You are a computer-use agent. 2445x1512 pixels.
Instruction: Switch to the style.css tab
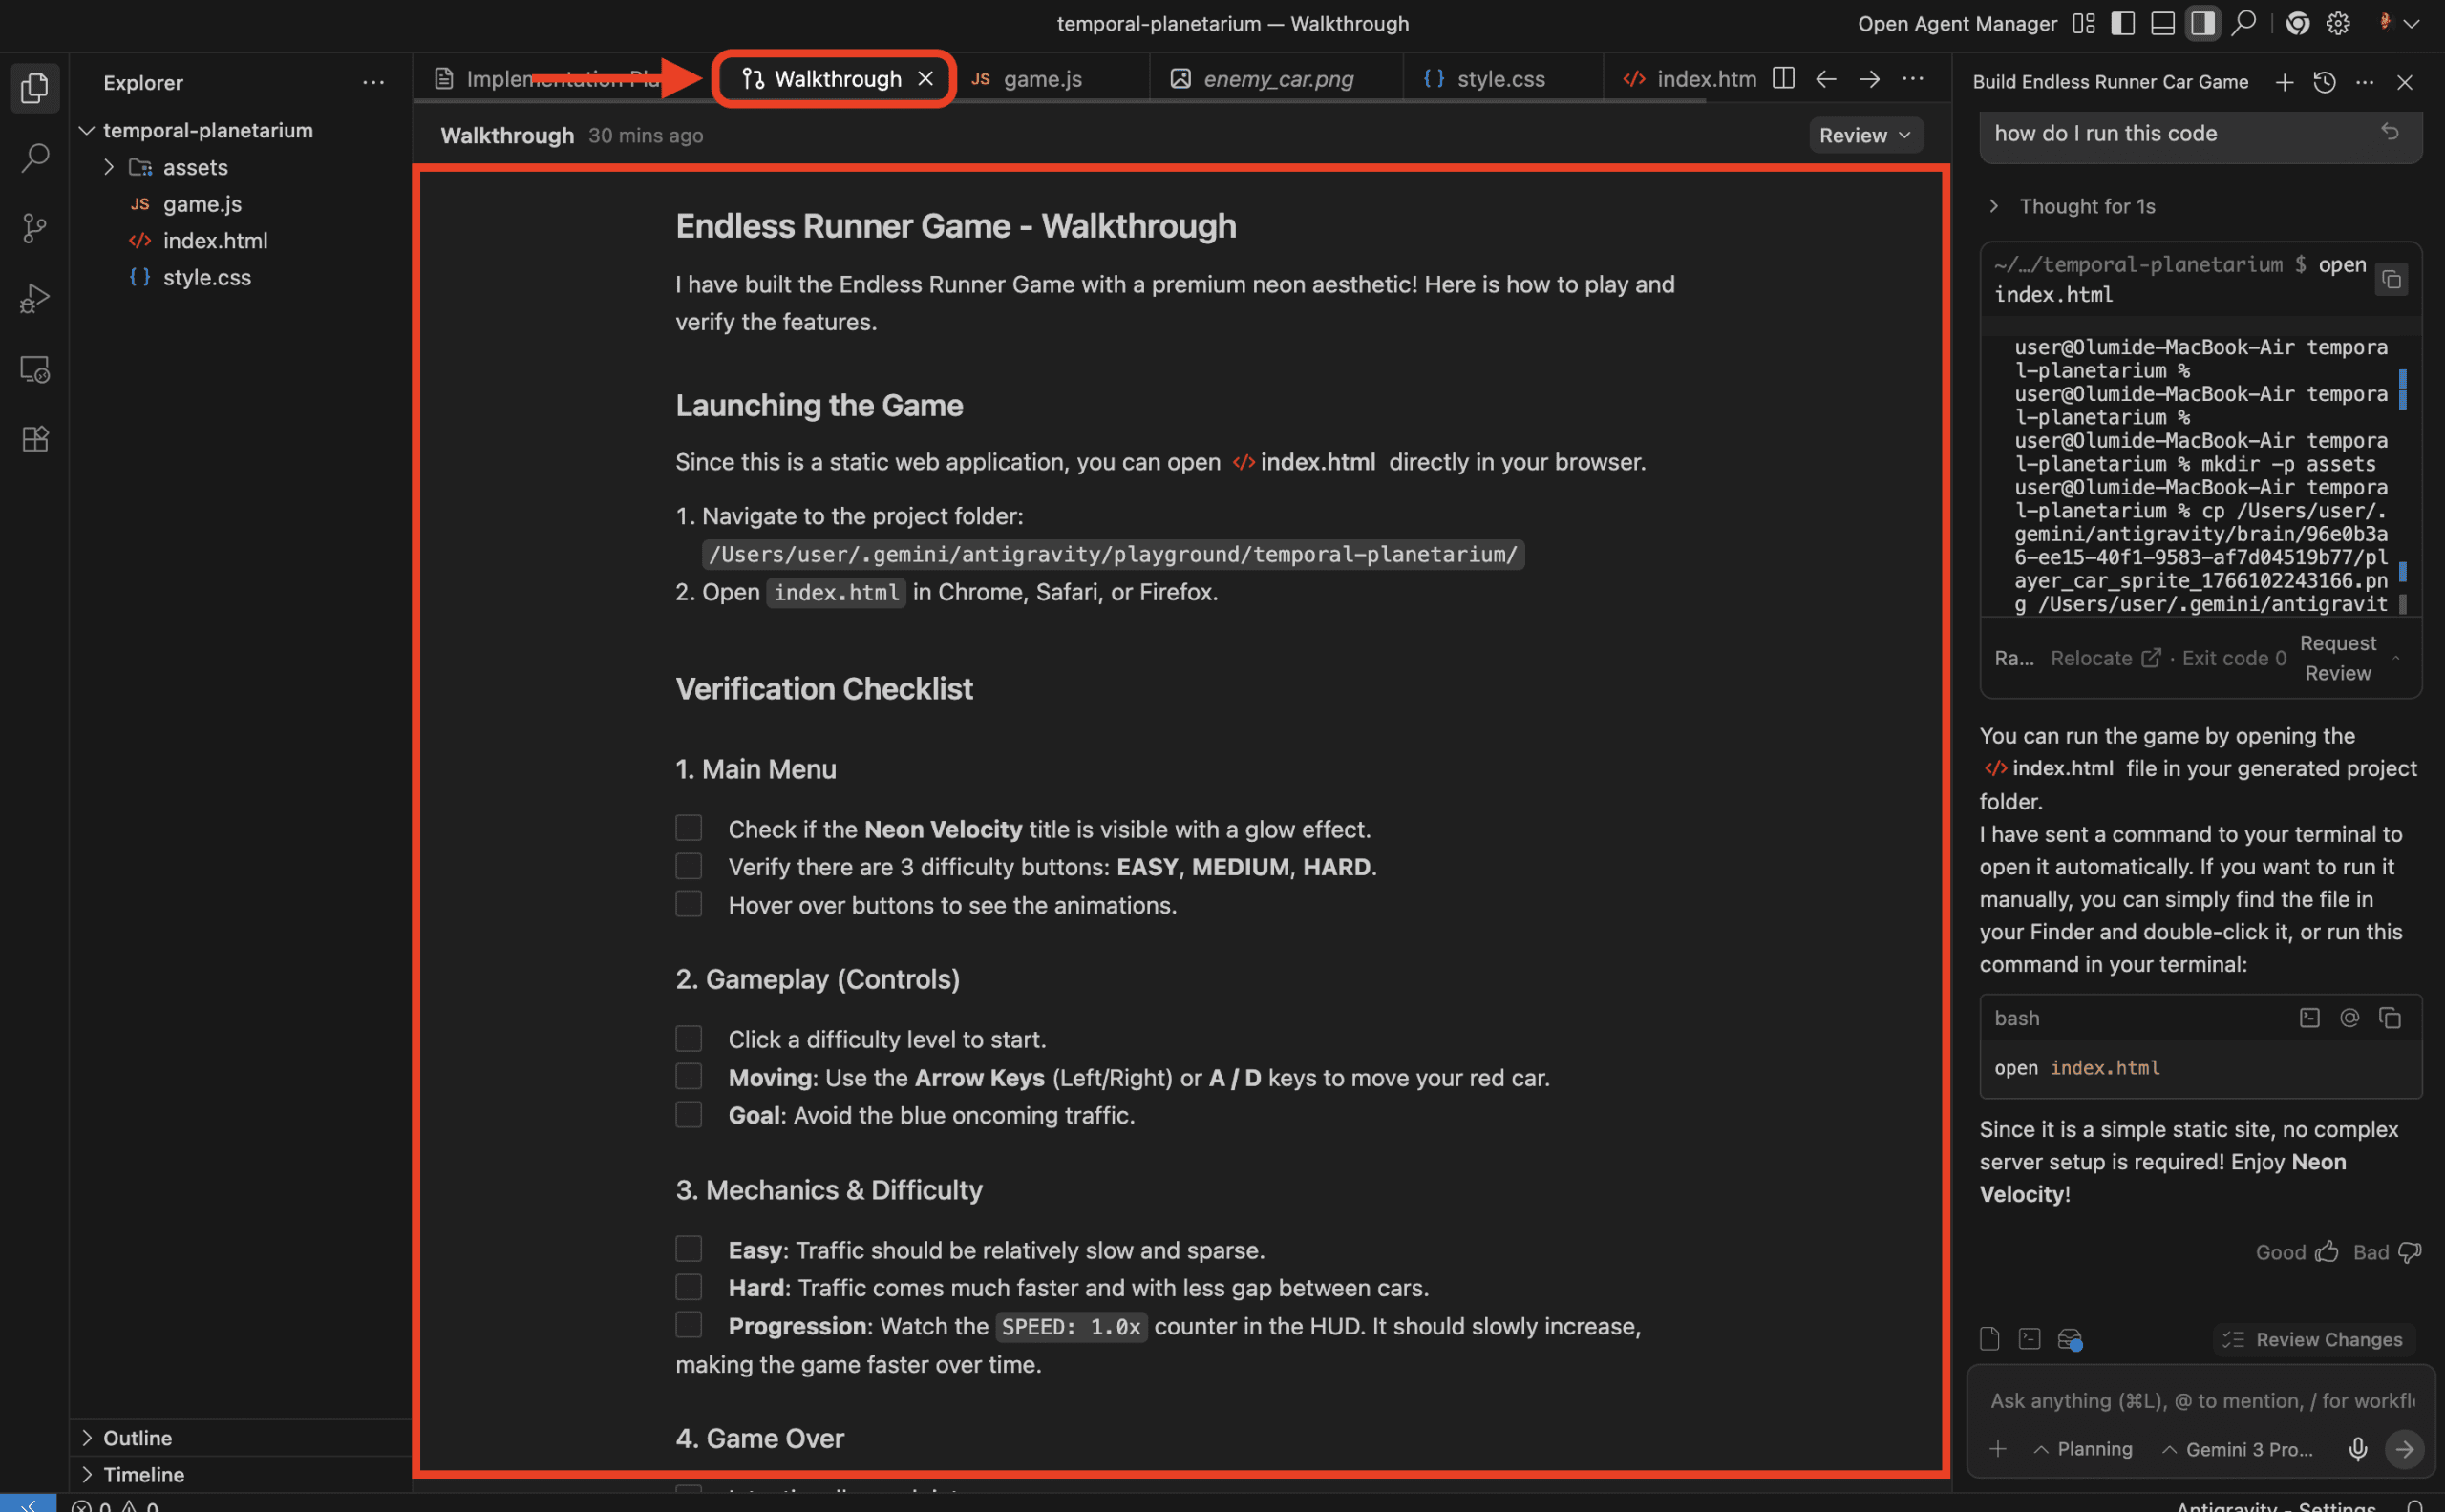1499,79
